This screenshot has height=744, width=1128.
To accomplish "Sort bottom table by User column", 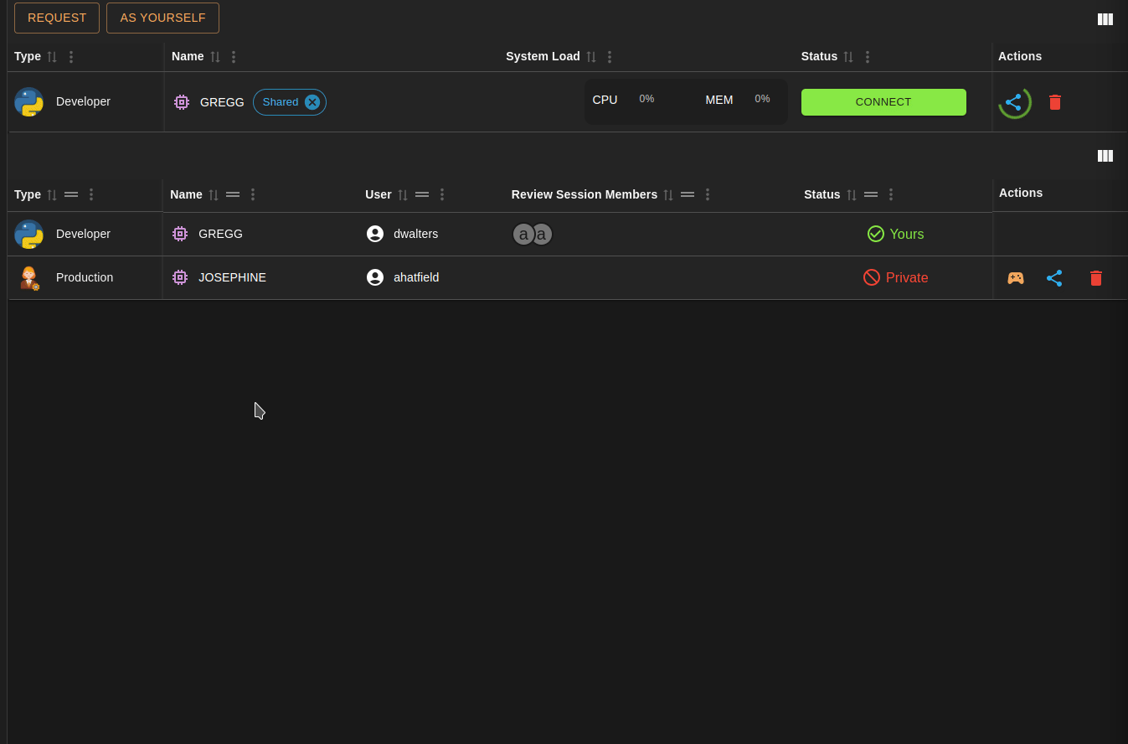I will pos(403,194).
